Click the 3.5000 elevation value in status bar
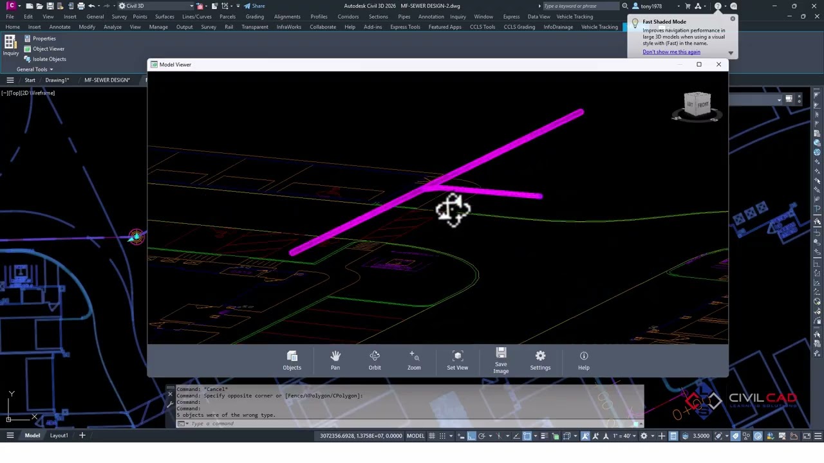Image resolution: width=824 pixels, height=463 pixels. click(701, 435)
